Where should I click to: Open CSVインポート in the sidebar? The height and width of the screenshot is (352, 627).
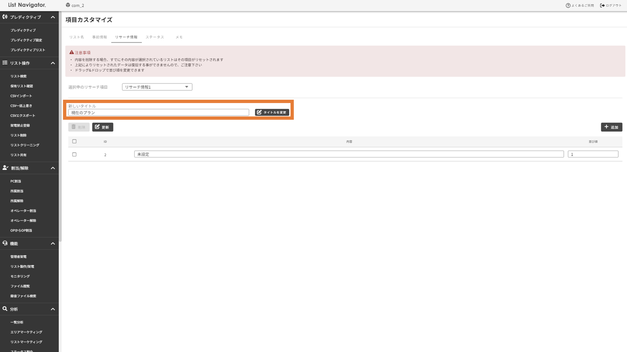(21, 96)
